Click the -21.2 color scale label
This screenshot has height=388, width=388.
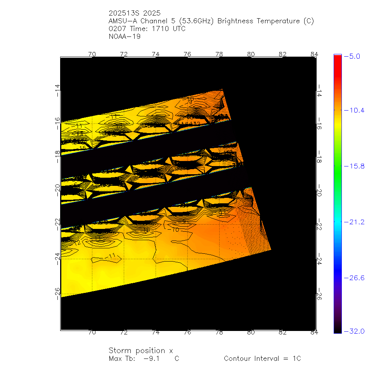(354, 222)
